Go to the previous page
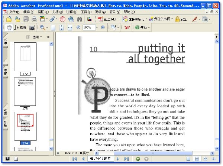223x166 pixels. [84, 159]
